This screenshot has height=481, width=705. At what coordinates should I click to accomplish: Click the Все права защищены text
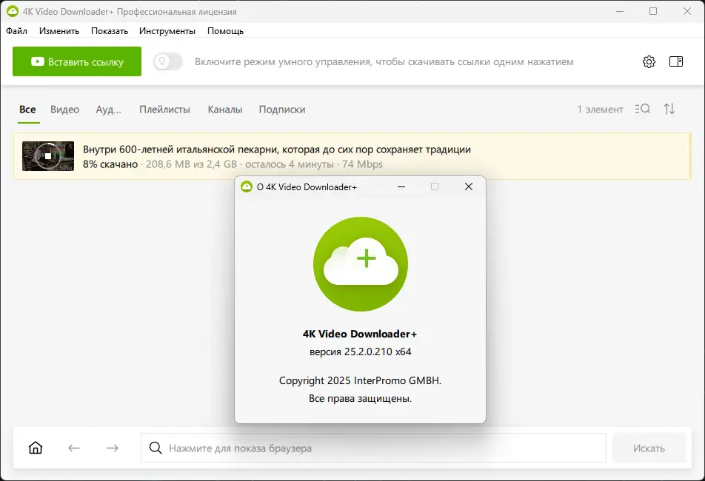click(360, 398)
